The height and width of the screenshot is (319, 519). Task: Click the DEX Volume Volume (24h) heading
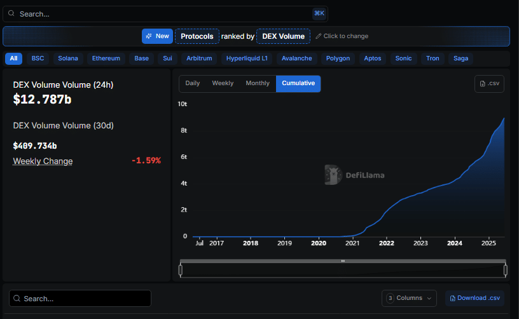click(63, 85)
